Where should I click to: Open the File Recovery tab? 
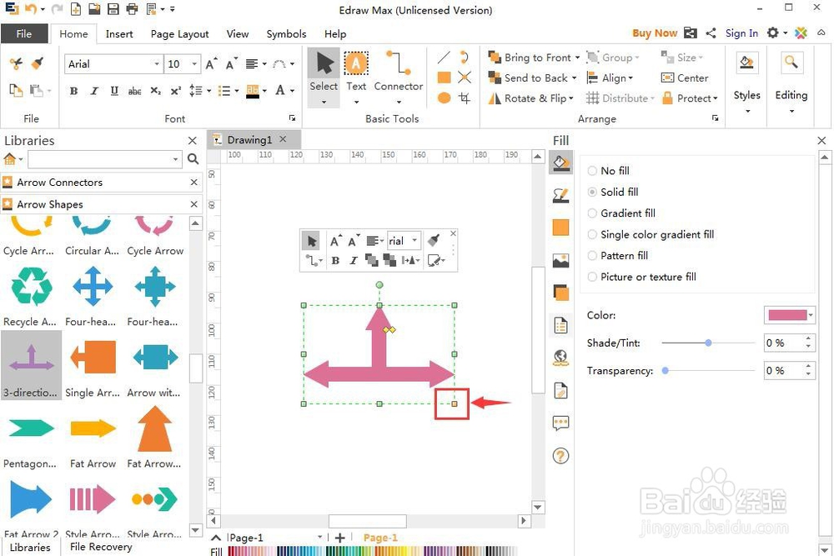click(x=101, y=547)
